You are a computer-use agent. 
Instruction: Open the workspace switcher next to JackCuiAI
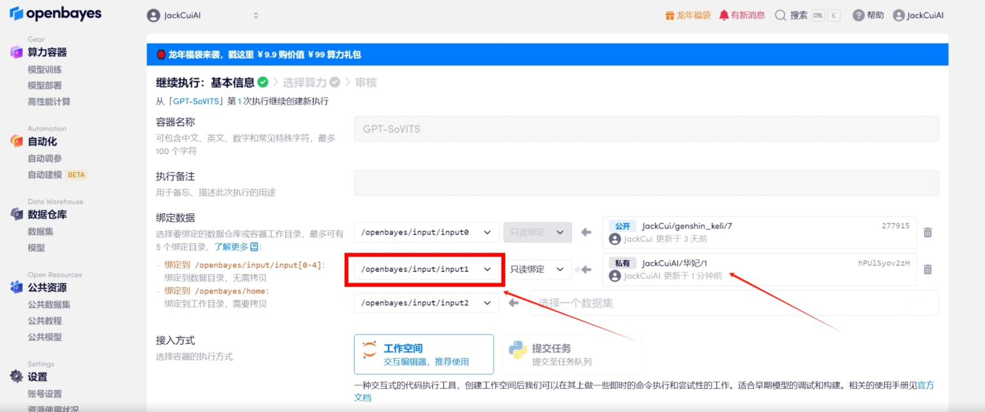[x=255, y=14]
